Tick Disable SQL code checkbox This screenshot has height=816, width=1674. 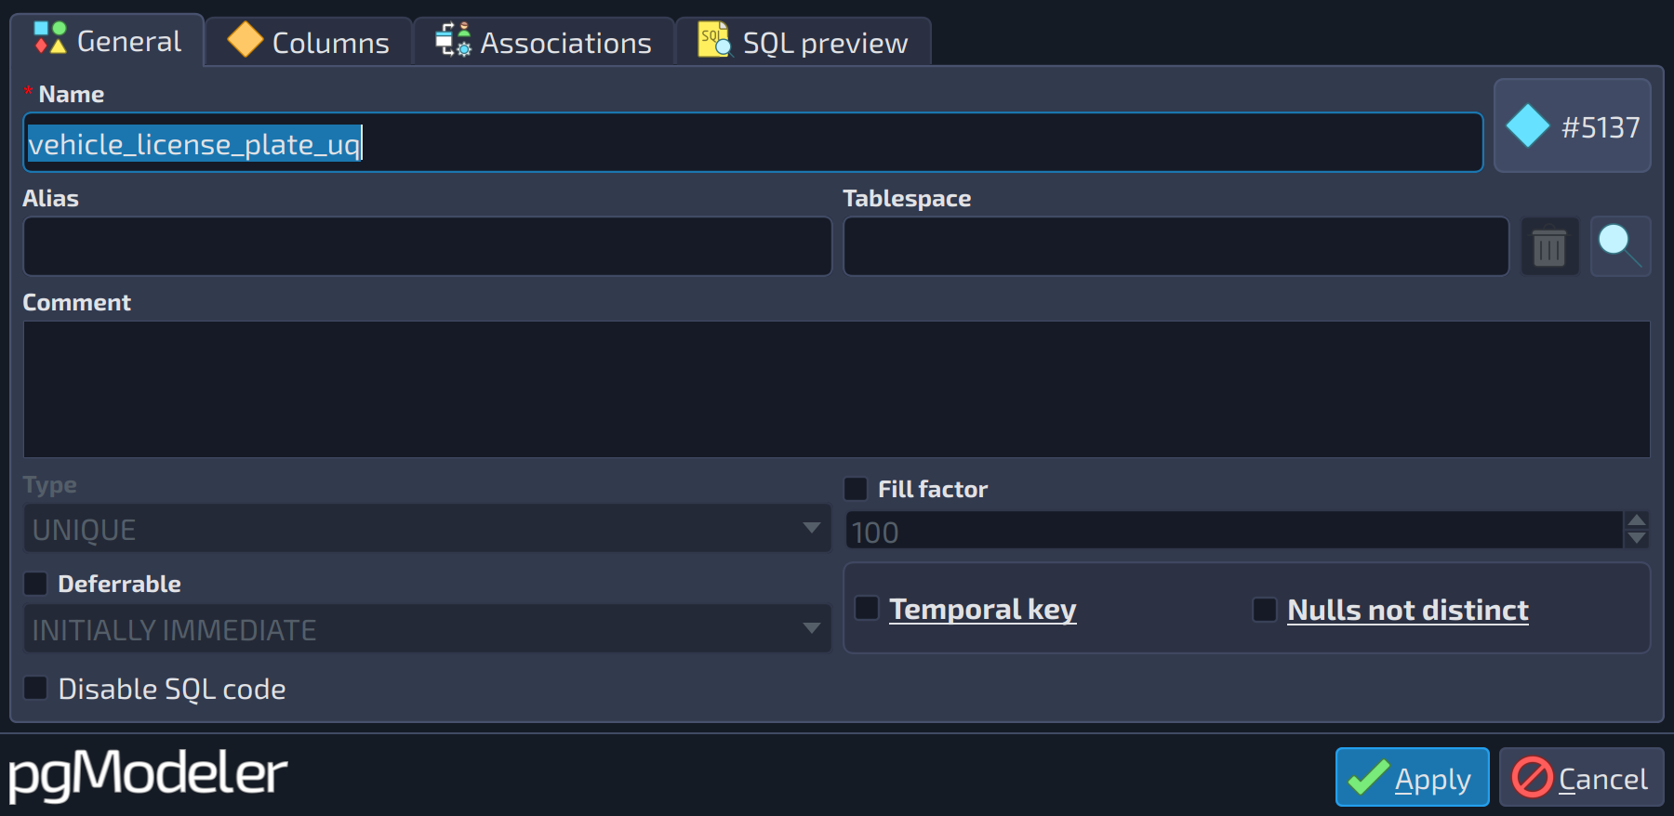[x=35, y=688]
